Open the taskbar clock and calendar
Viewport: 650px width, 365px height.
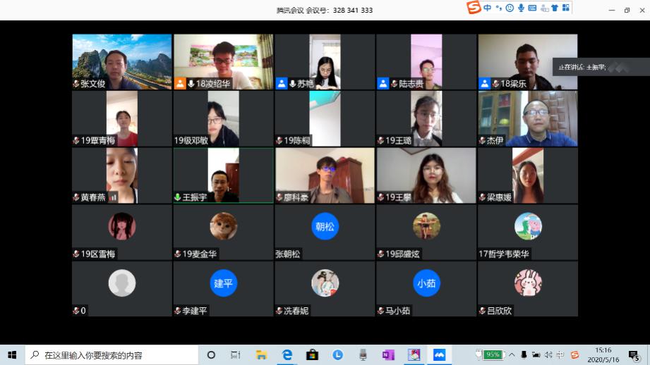603,354
